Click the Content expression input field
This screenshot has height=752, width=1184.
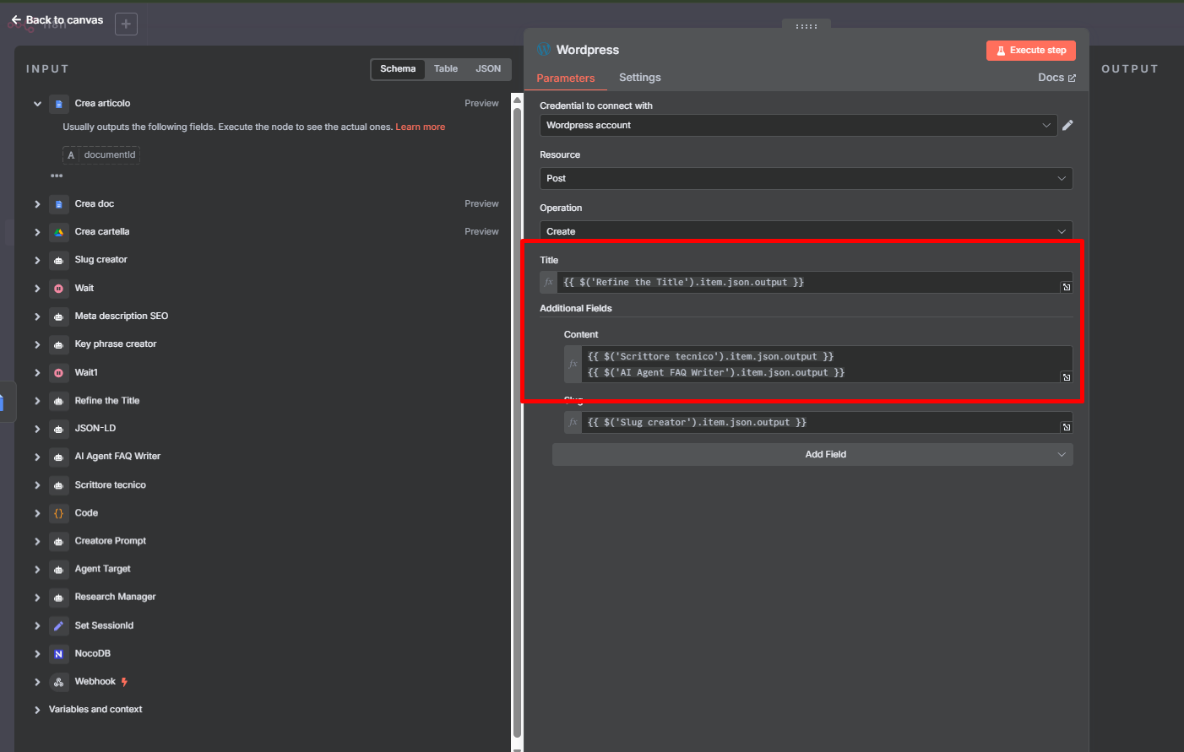point(827,364)
